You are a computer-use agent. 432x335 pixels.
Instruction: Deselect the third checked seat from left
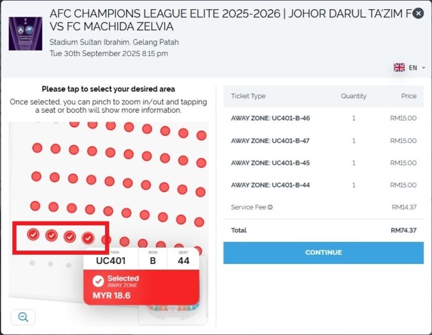70,237
